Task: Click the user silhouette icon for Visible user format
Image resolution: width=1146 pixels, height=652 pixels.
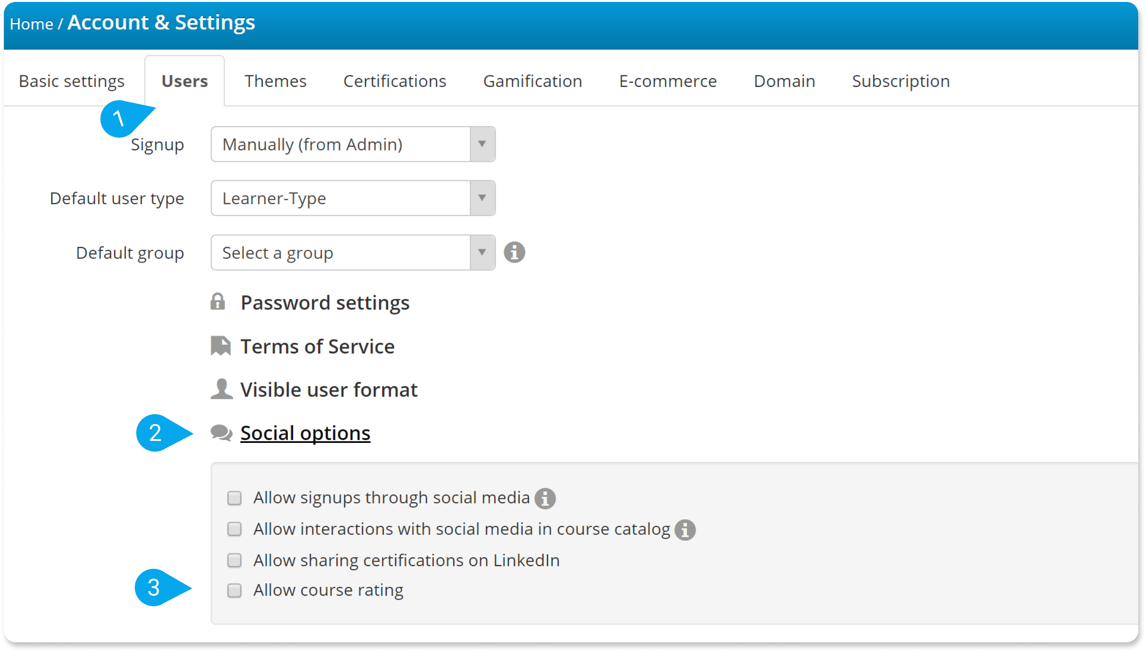Action: tap(221, 388)
